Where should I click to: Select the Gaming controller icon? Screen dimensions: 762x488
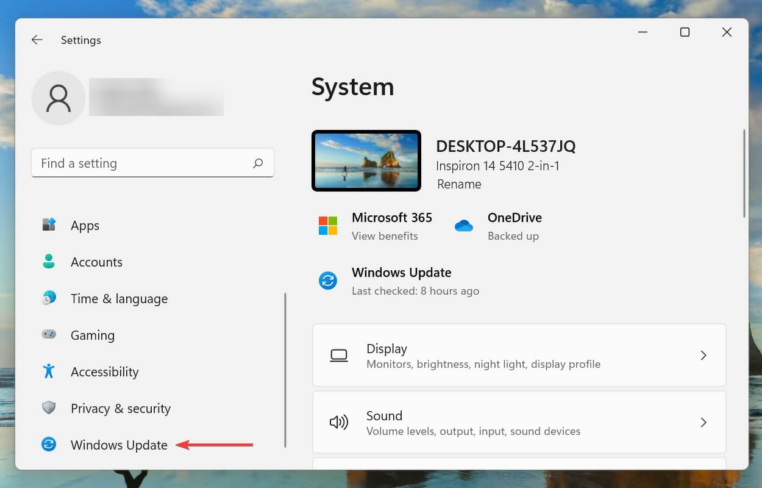[48, 335]
